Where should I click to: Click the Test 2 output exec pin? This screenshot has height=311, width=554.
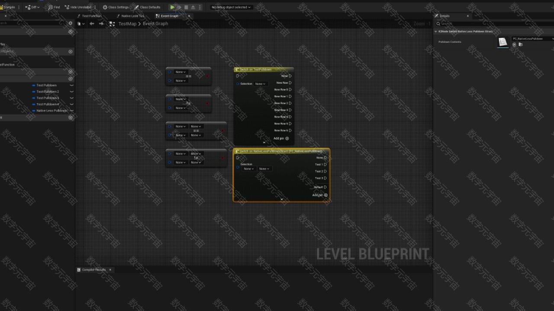325,171
